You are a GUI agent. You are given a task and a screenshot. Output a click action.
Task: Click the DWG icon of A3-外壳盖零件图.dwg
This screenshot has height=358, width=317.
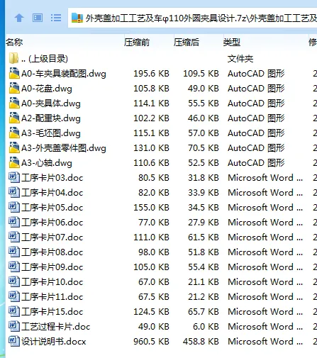pos(14,147)
